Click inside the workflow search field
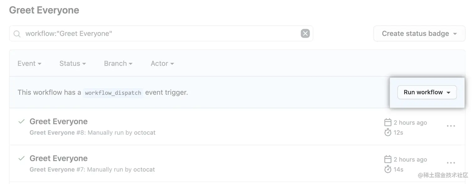 [157, 33]
